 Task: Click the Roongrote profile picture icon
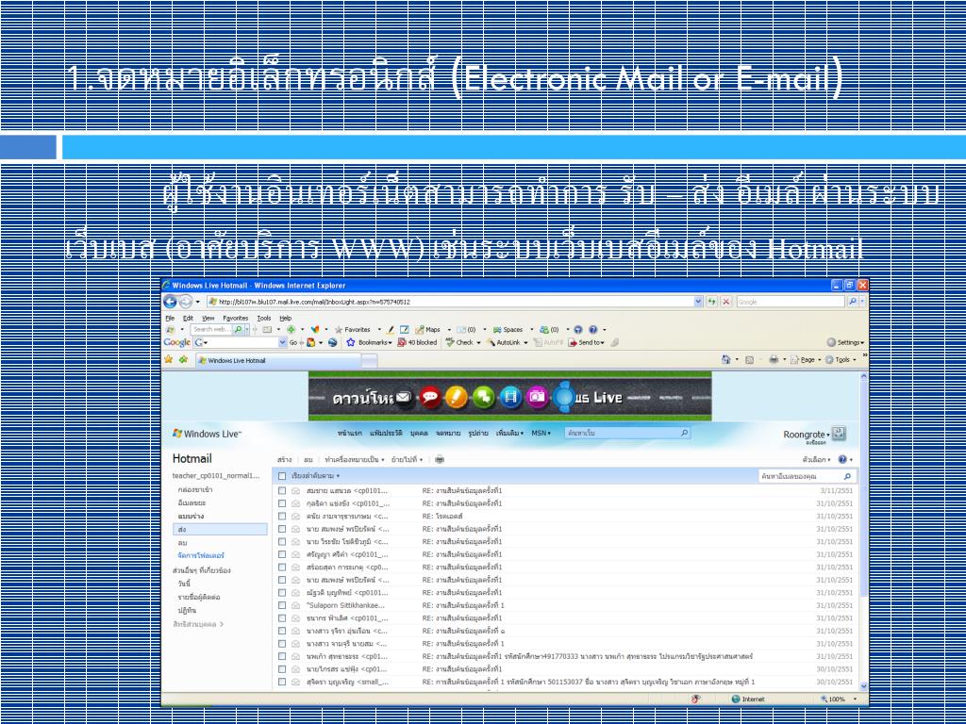839,434
